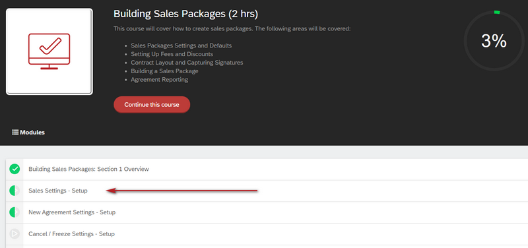Click the Modules list icon
The height and width of the screenshot is (248, 528).
(15, 132)
